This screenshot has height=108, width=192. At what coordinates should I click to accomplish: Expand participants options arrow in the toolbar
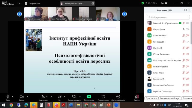pos(51,97)
